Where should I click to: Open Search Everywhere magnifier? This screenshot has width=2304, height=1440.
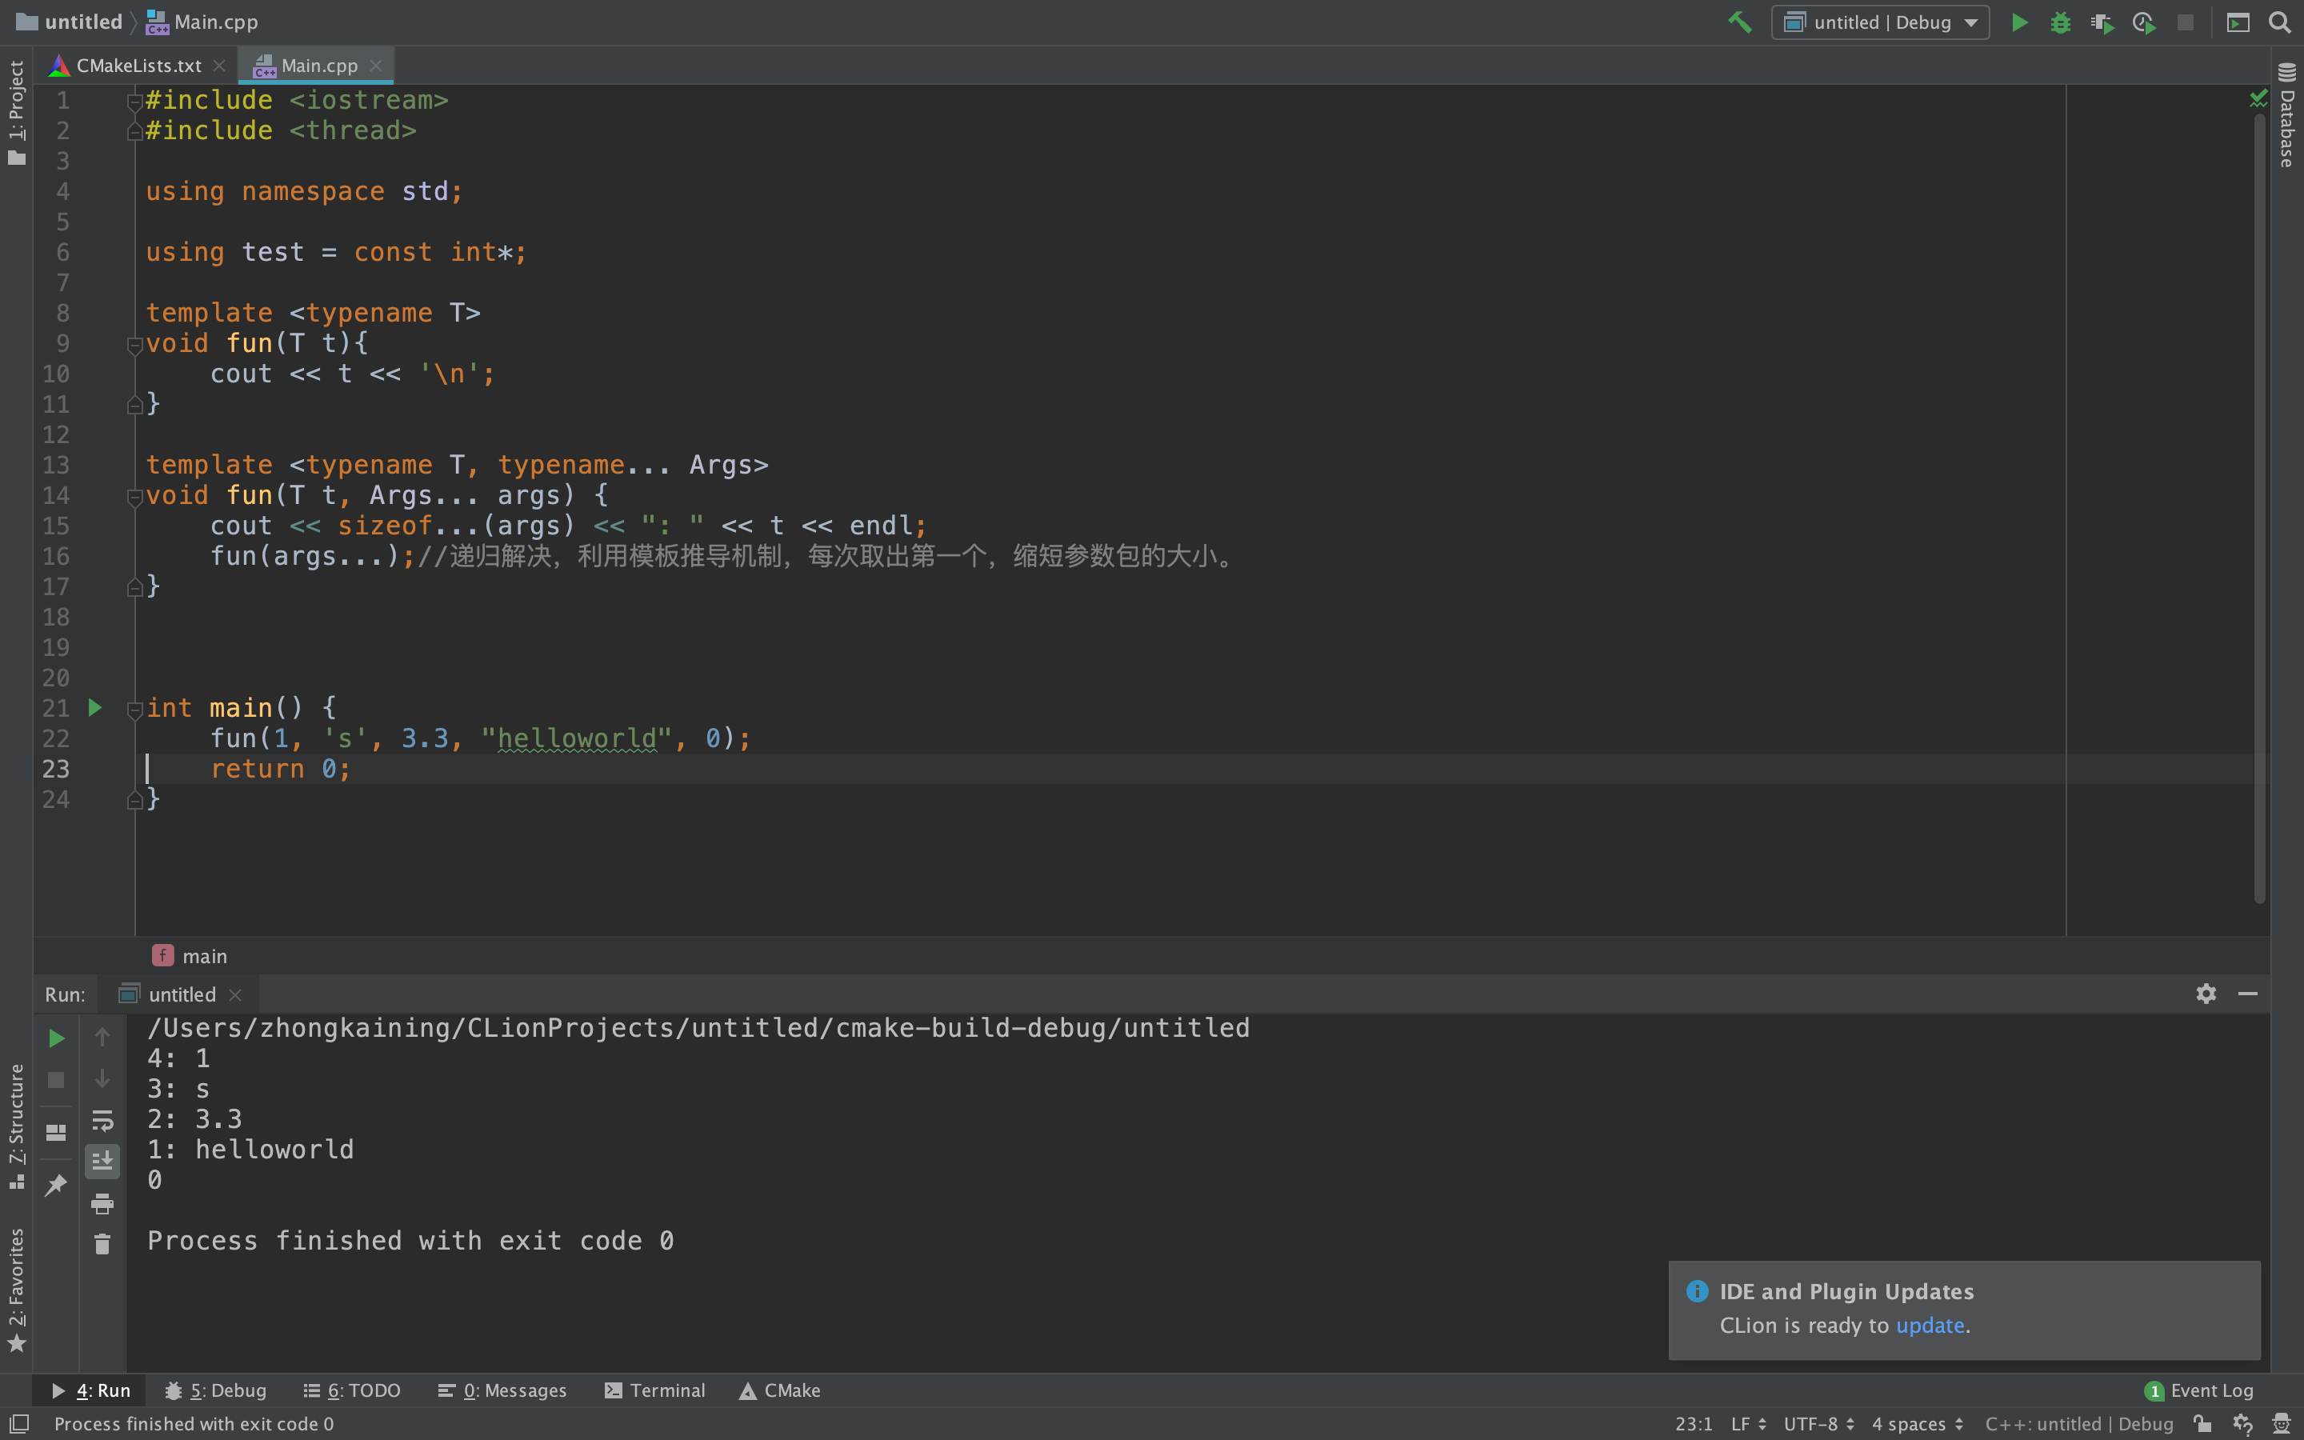click(2279, 22)
